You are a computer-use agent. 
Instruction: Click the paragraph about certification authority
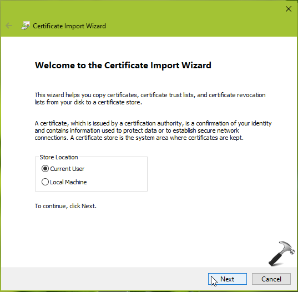(x=153, y=130)
